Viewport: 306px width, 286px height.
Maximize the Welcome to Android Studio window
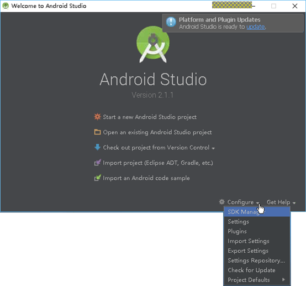273,6
